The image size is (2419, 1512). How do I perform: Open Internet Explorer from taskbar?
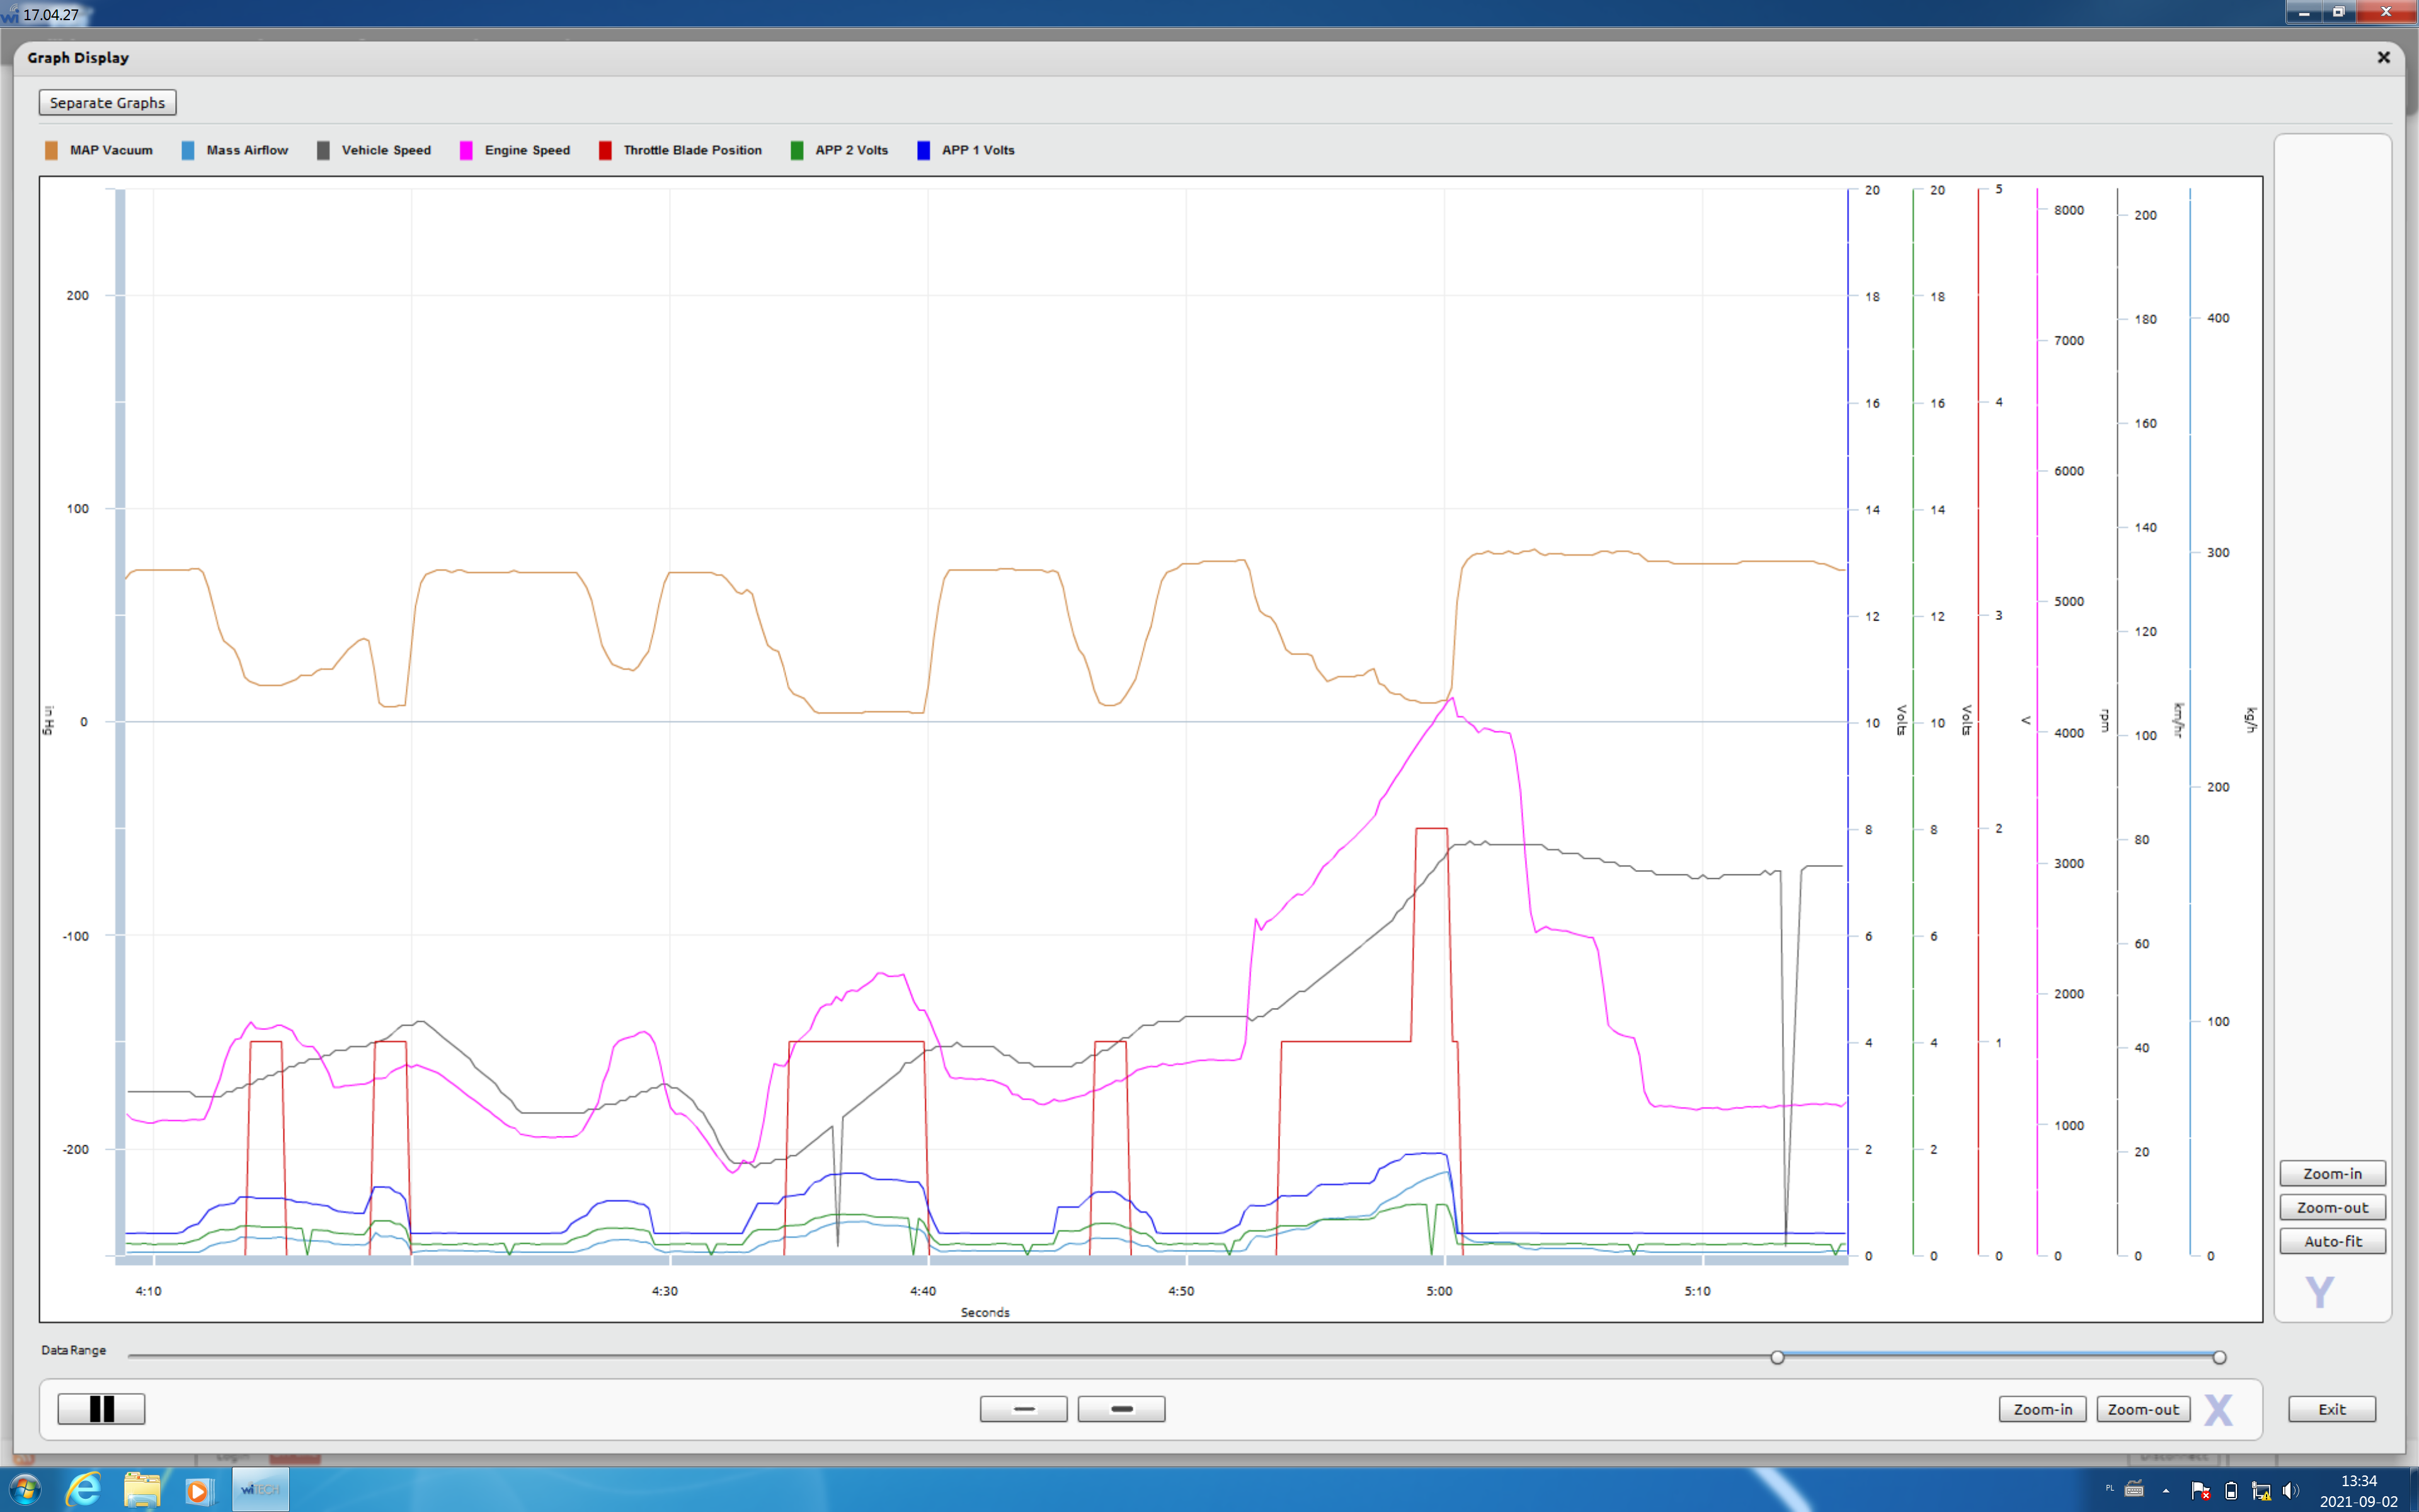[84, 1490]
